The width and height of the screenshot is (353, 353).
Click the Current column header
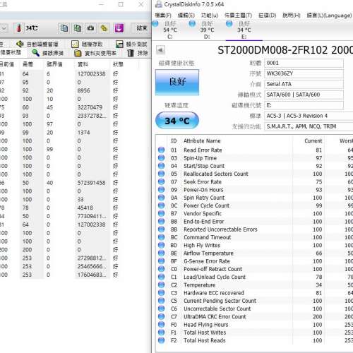313,140
